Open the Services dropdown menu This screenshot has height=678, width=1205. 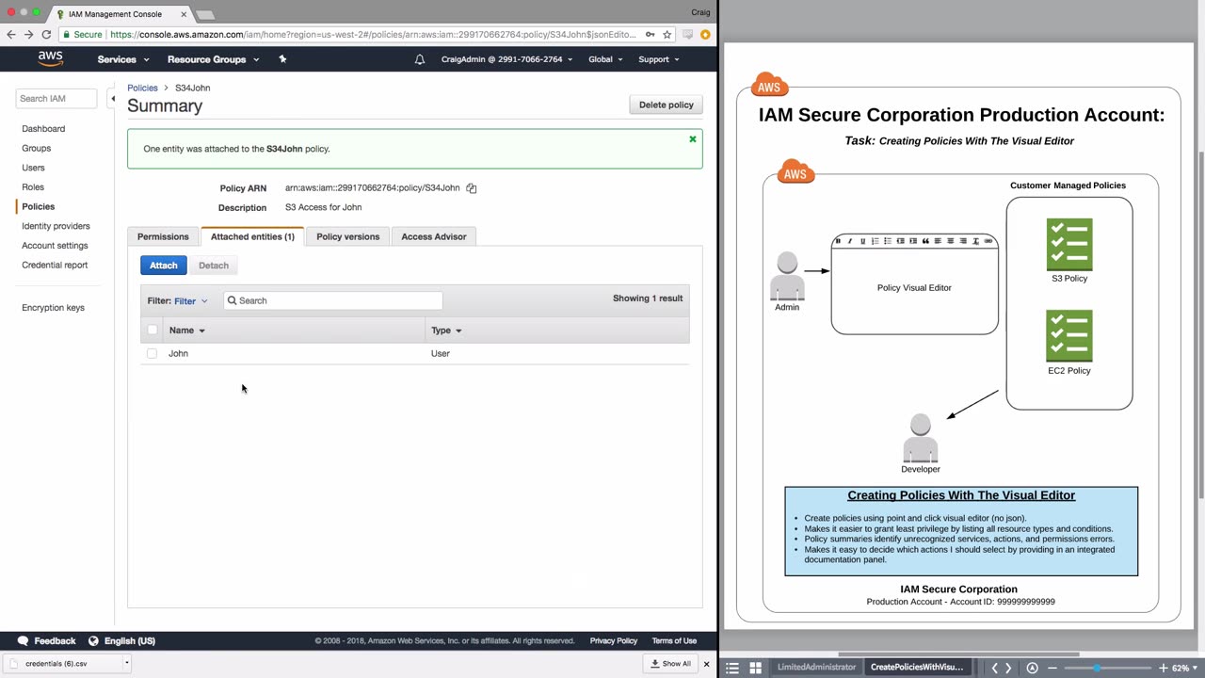(x=123, y=59)
